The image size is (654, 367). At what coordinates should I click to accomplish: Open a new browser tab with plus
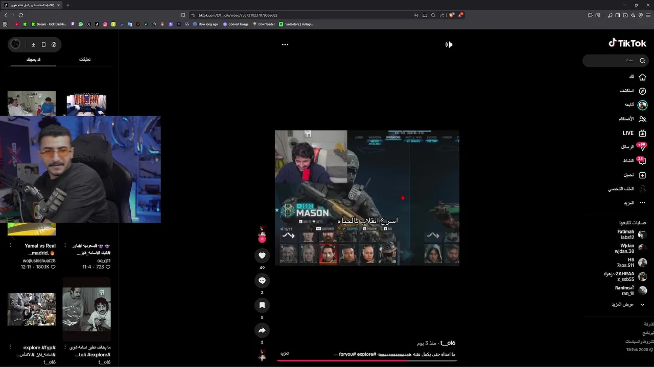[68, 5]
